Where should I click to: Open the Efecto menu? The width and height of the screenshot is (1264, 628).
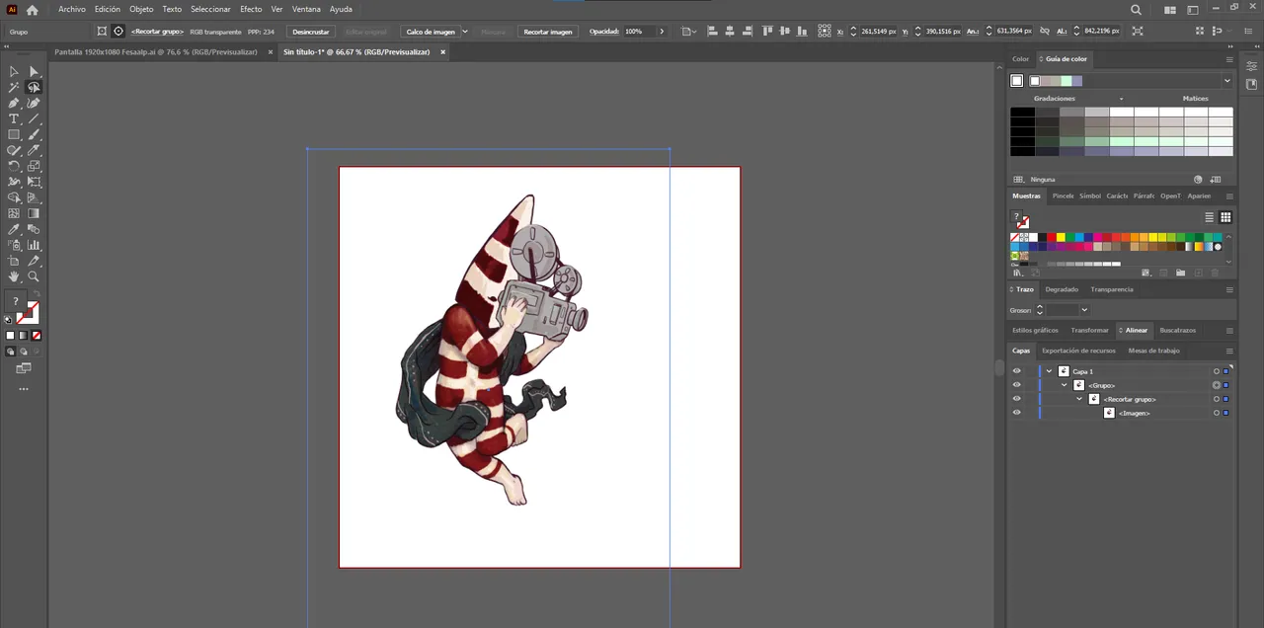[x=251, y=9]
